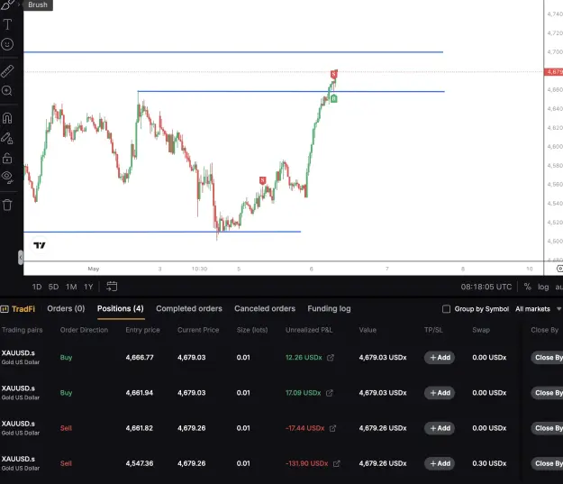563x484 pixels.
Task: Open share icon beside -17.44 USDx
Action: click(332, 428)
